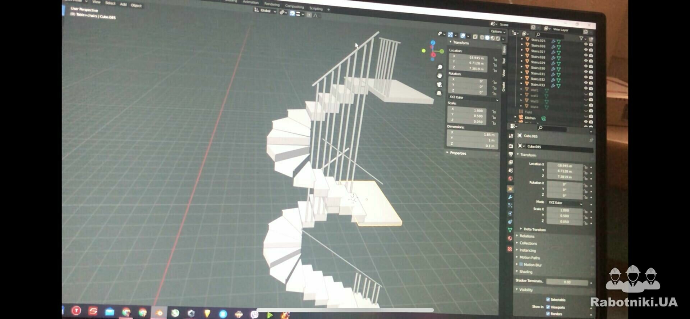Click the pan view hand icon
The height and width of the screenshot is (319, 690).
(x=440, y=76)
